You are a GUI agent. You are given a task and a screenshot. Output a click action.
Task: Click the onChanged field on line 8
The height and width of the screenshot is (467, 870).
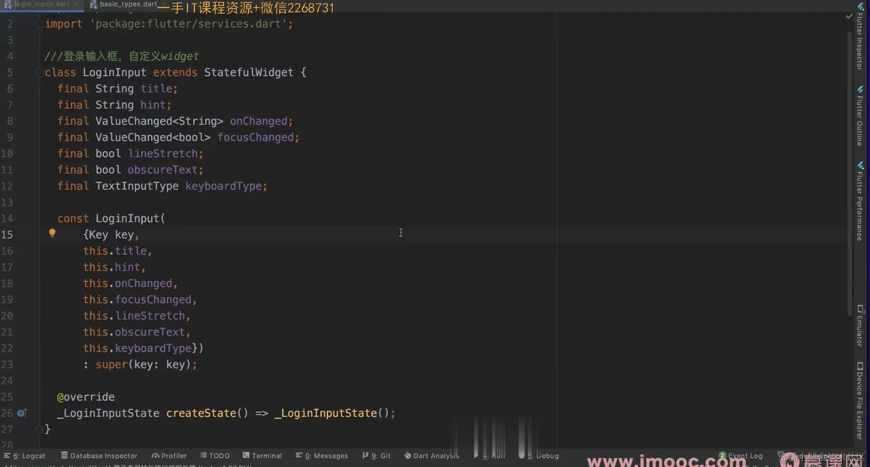click(x=259, y=121)
